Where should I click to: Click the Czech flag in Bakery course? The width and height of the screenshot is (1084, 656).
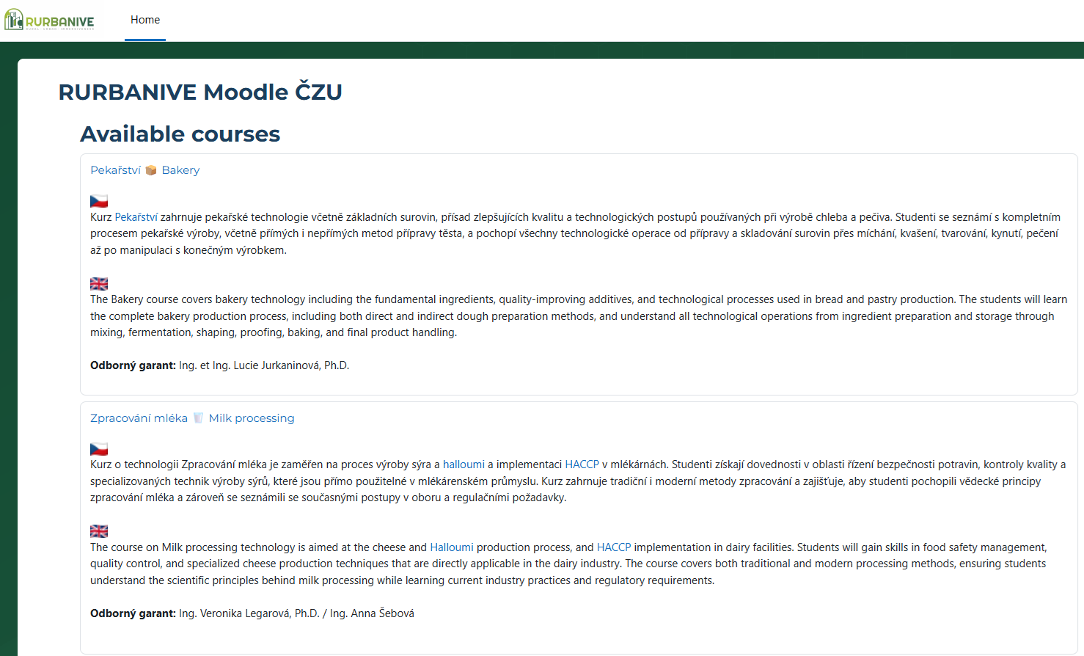[99, 201]
